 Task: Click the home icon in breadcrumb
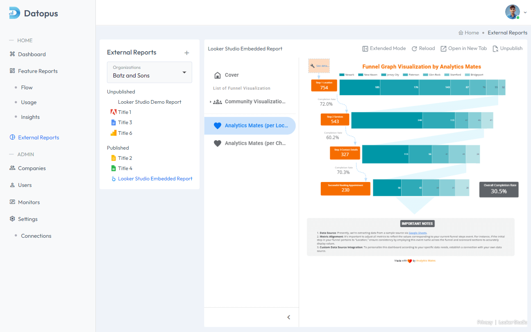[x=461, y=33]
